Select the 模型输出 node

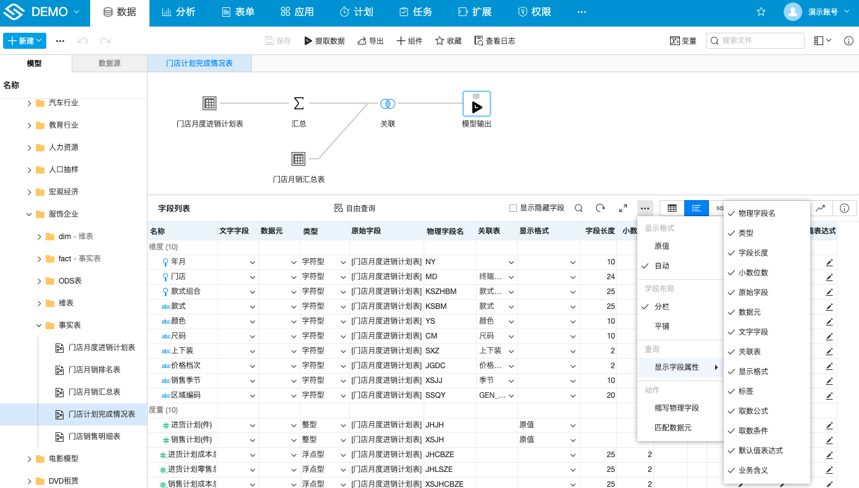click(476, 104)
